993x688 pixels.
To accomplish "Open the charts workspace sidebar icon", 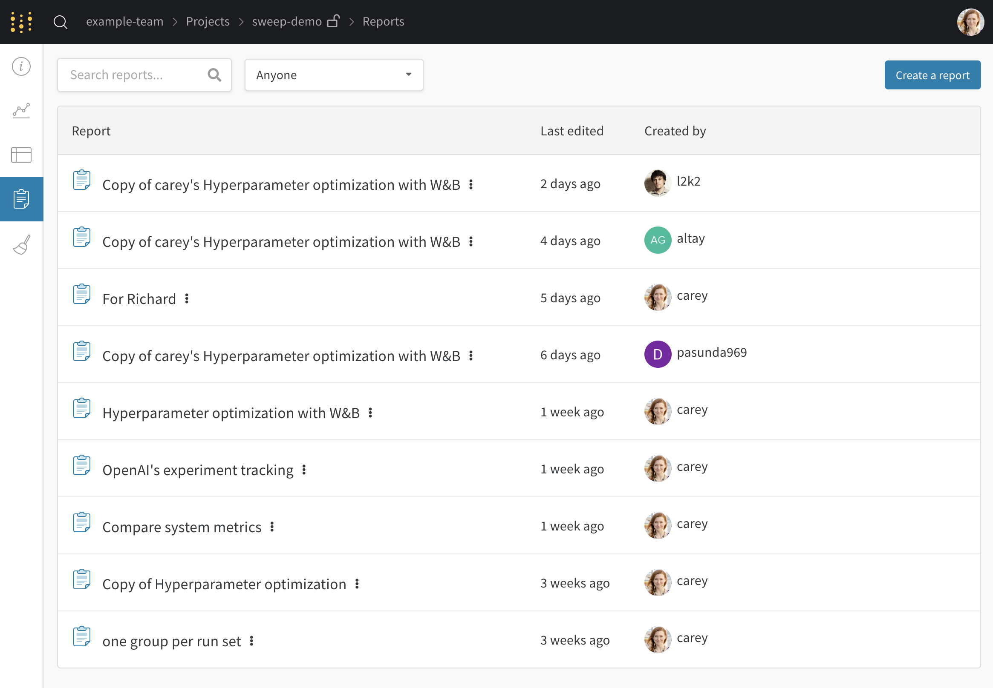I will [21, 111].
